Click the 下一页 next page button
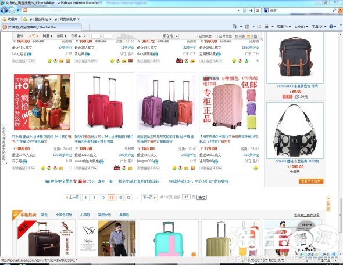This screenshot has width=343, height=265. tap(149, 197)
